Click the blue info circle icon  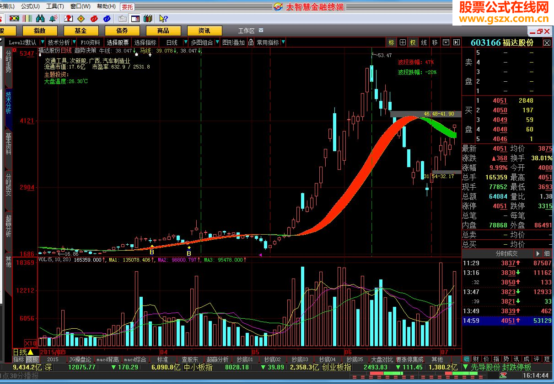click(107, 19)
